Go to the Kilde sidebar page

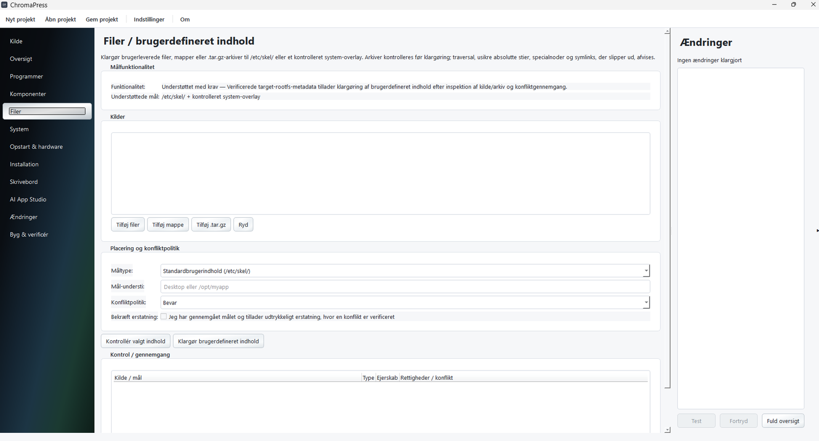(47, 41)
